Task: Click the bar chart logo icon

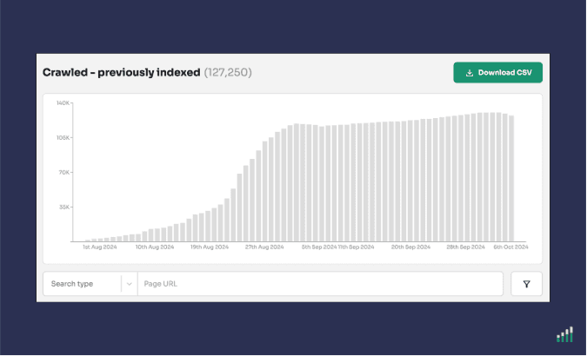Action: [x=565, y=334]
